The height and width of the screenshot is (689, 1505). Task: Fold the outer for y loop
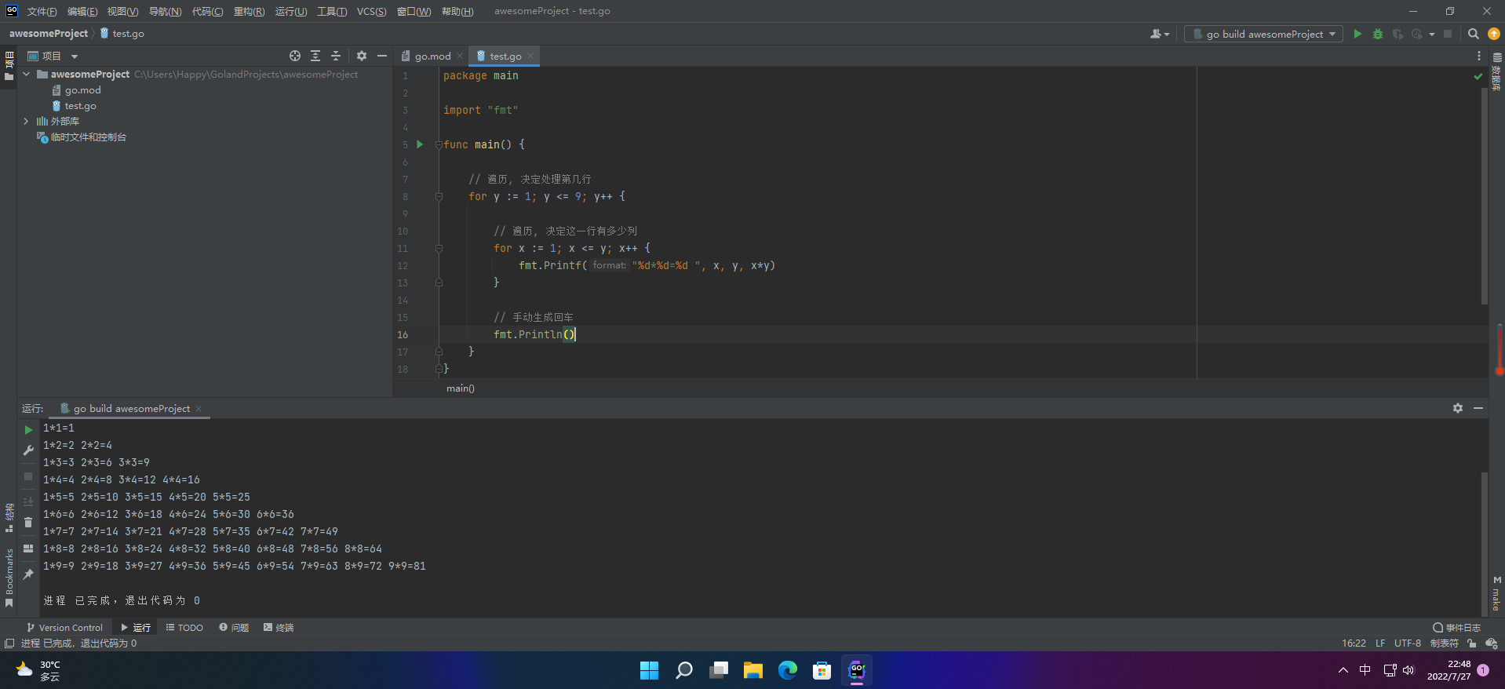[439, 196]
